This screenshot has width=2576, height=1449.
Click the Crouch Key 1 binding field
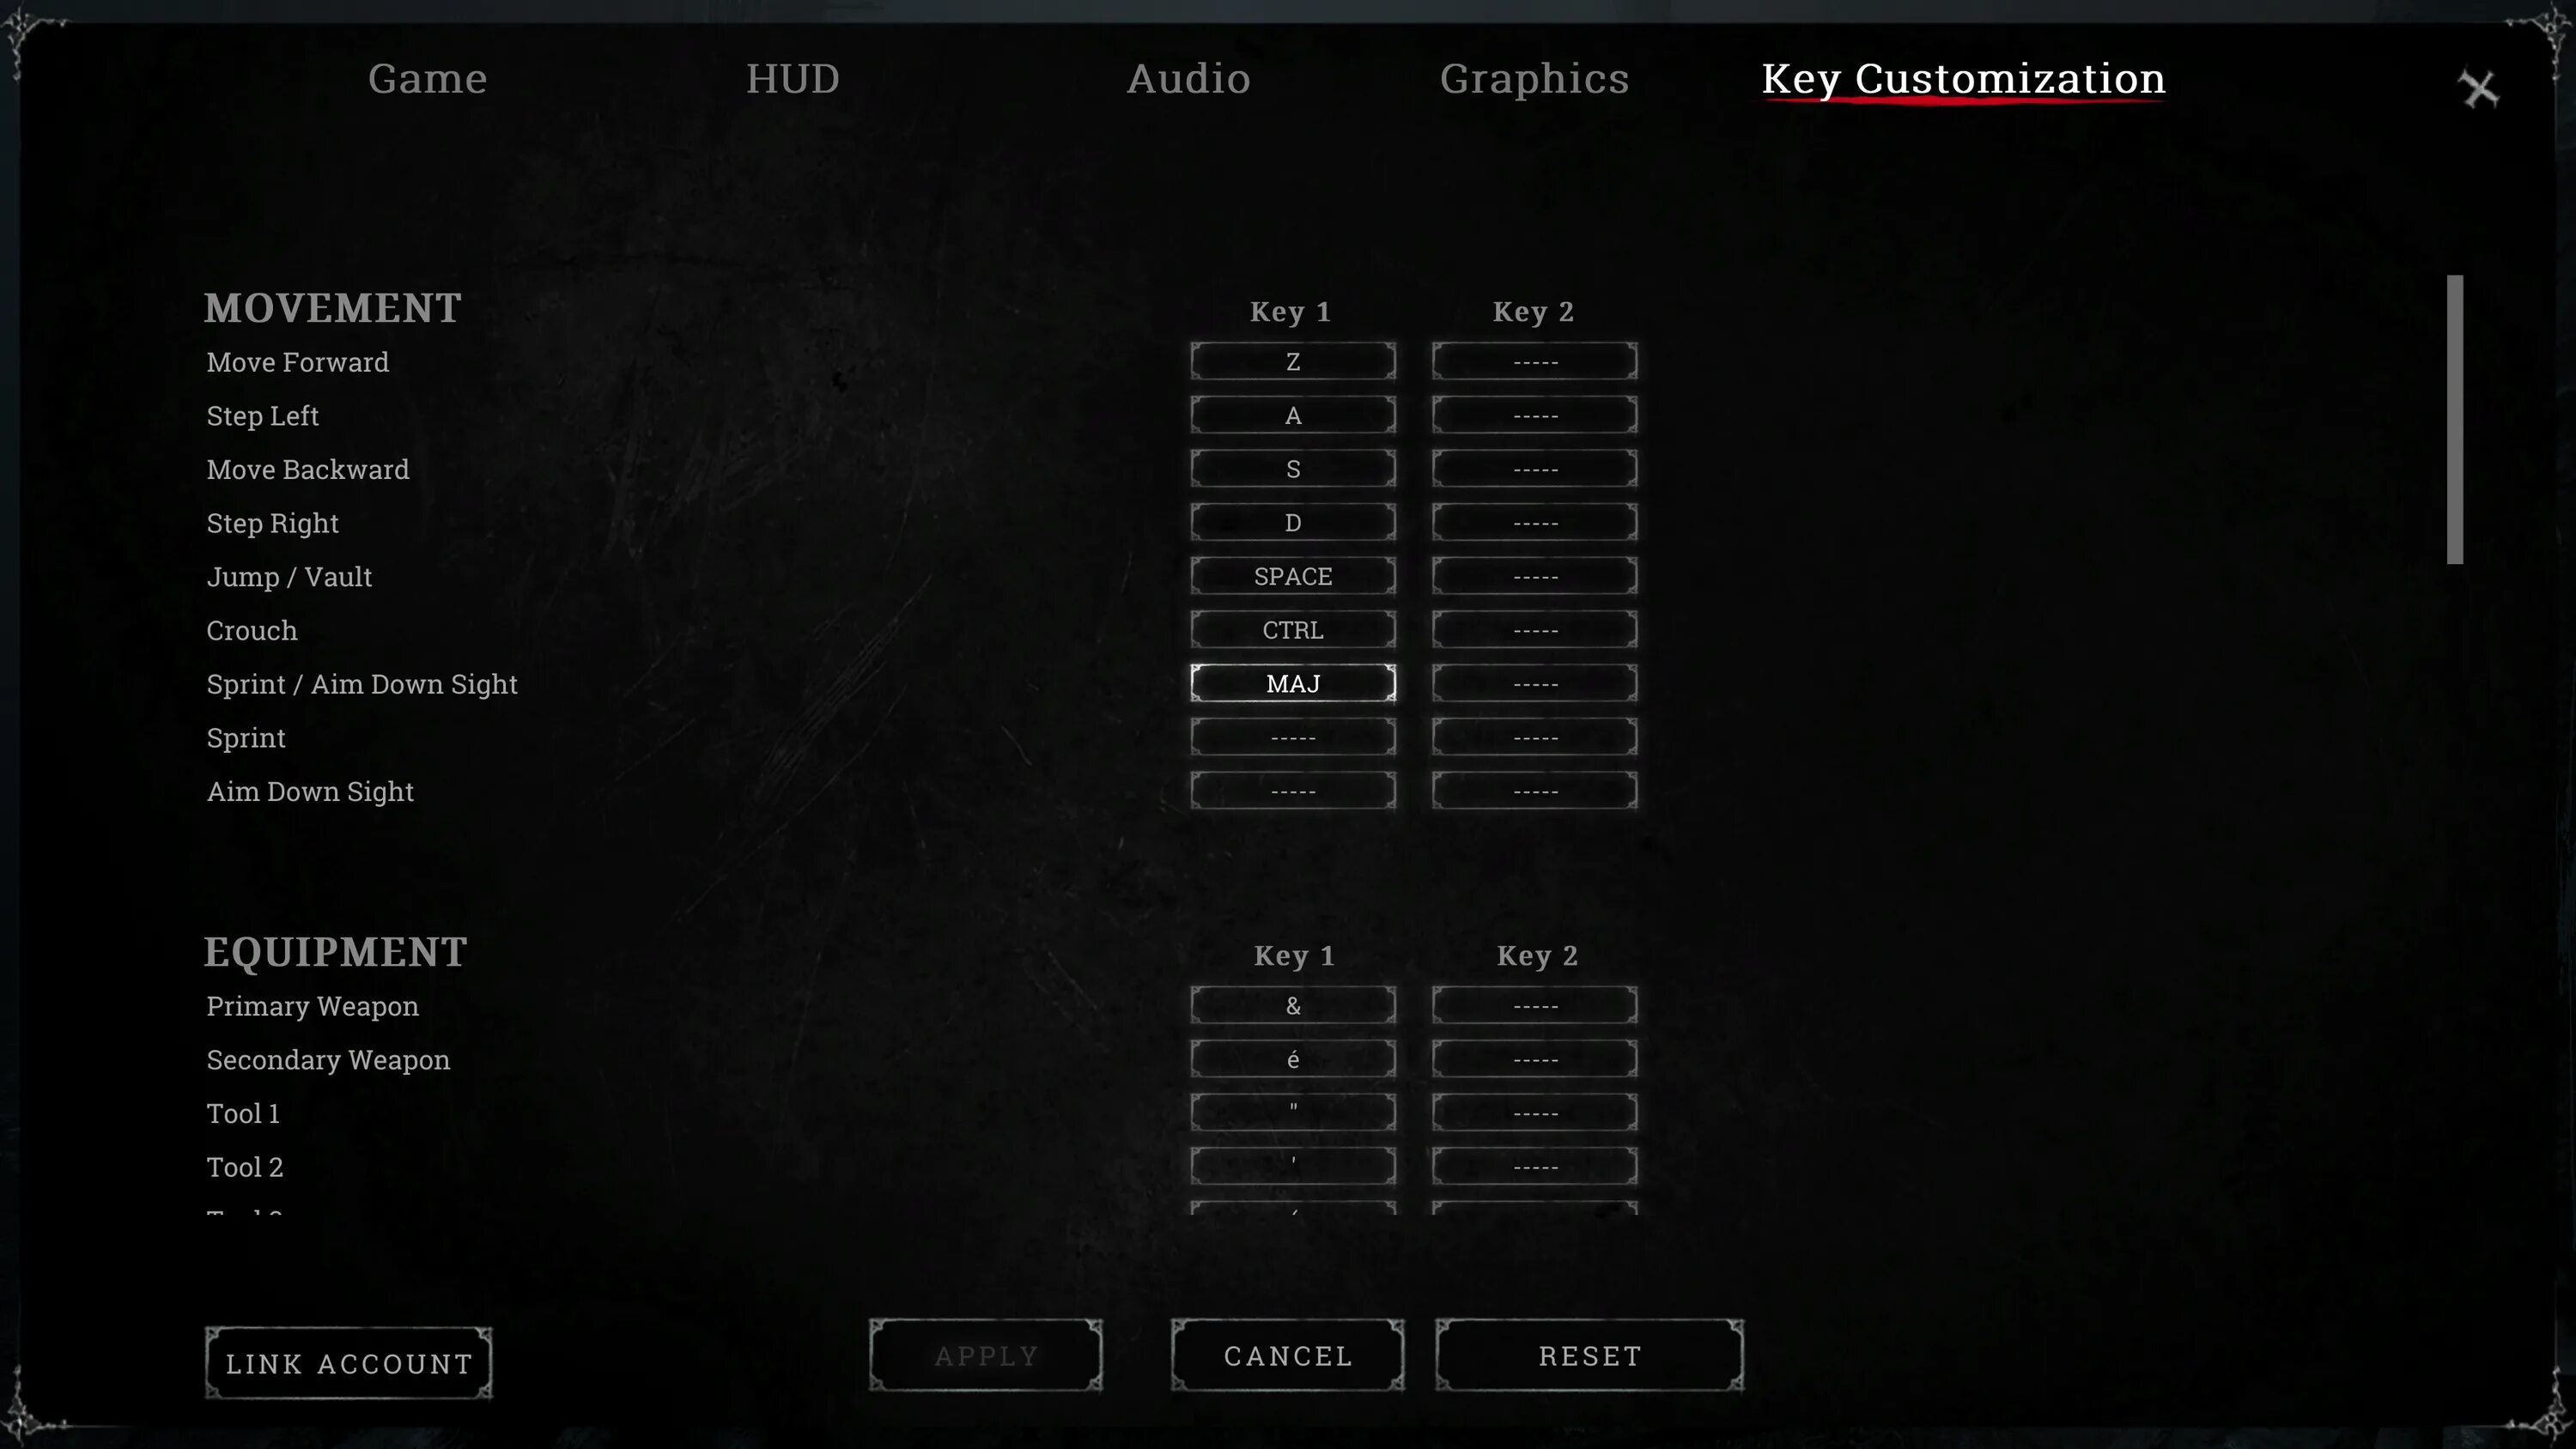tap(1293, 630)
